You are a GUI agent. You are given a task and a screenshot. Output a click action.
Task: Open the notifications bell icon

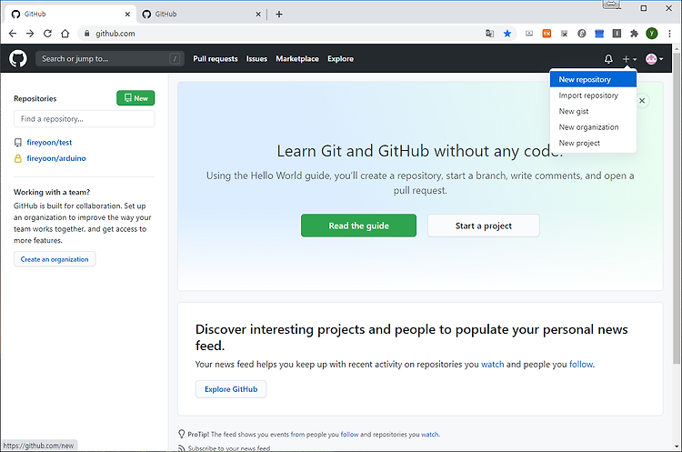tap(608, 59)
